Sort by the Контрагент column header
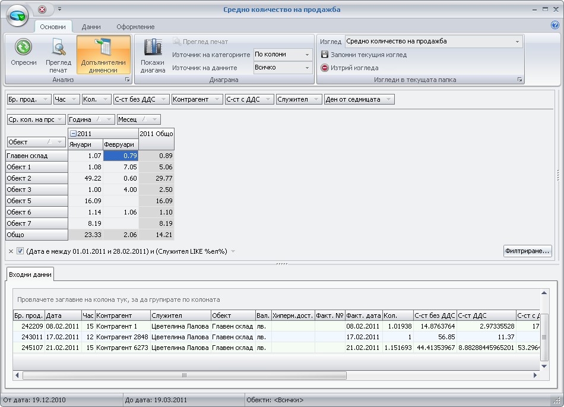 123,315
